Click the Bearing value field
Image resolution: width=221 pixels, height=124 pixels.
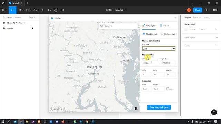pos(171,74)
